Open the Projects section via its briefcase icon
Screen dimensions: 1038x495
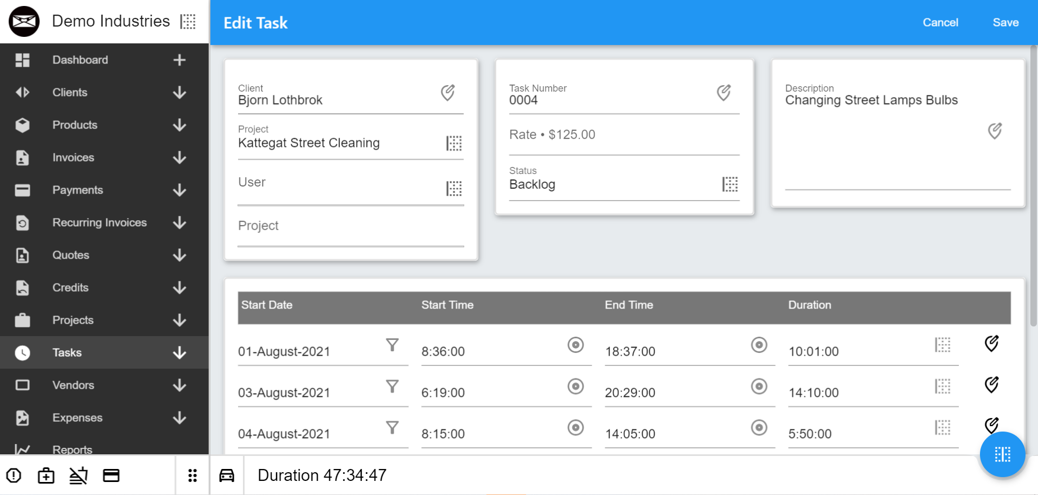click(x=22, y=320)
